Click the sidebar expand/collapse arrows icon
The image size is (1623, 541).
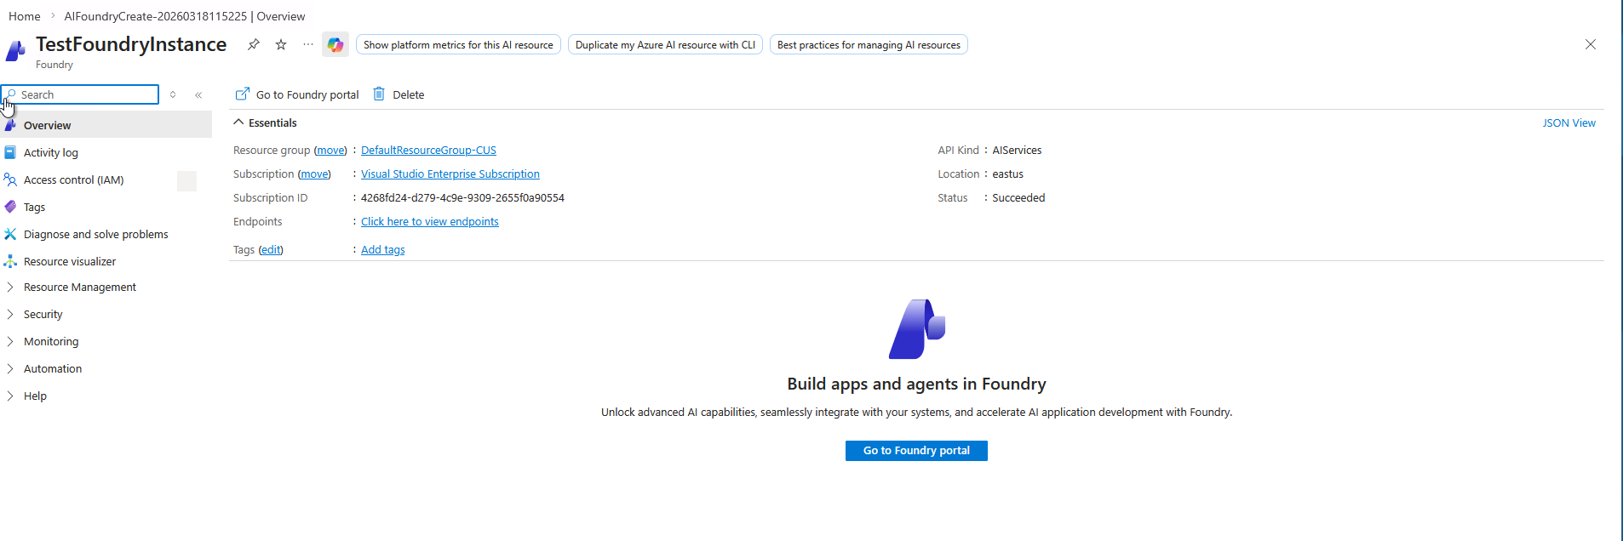tap(173, 94)
